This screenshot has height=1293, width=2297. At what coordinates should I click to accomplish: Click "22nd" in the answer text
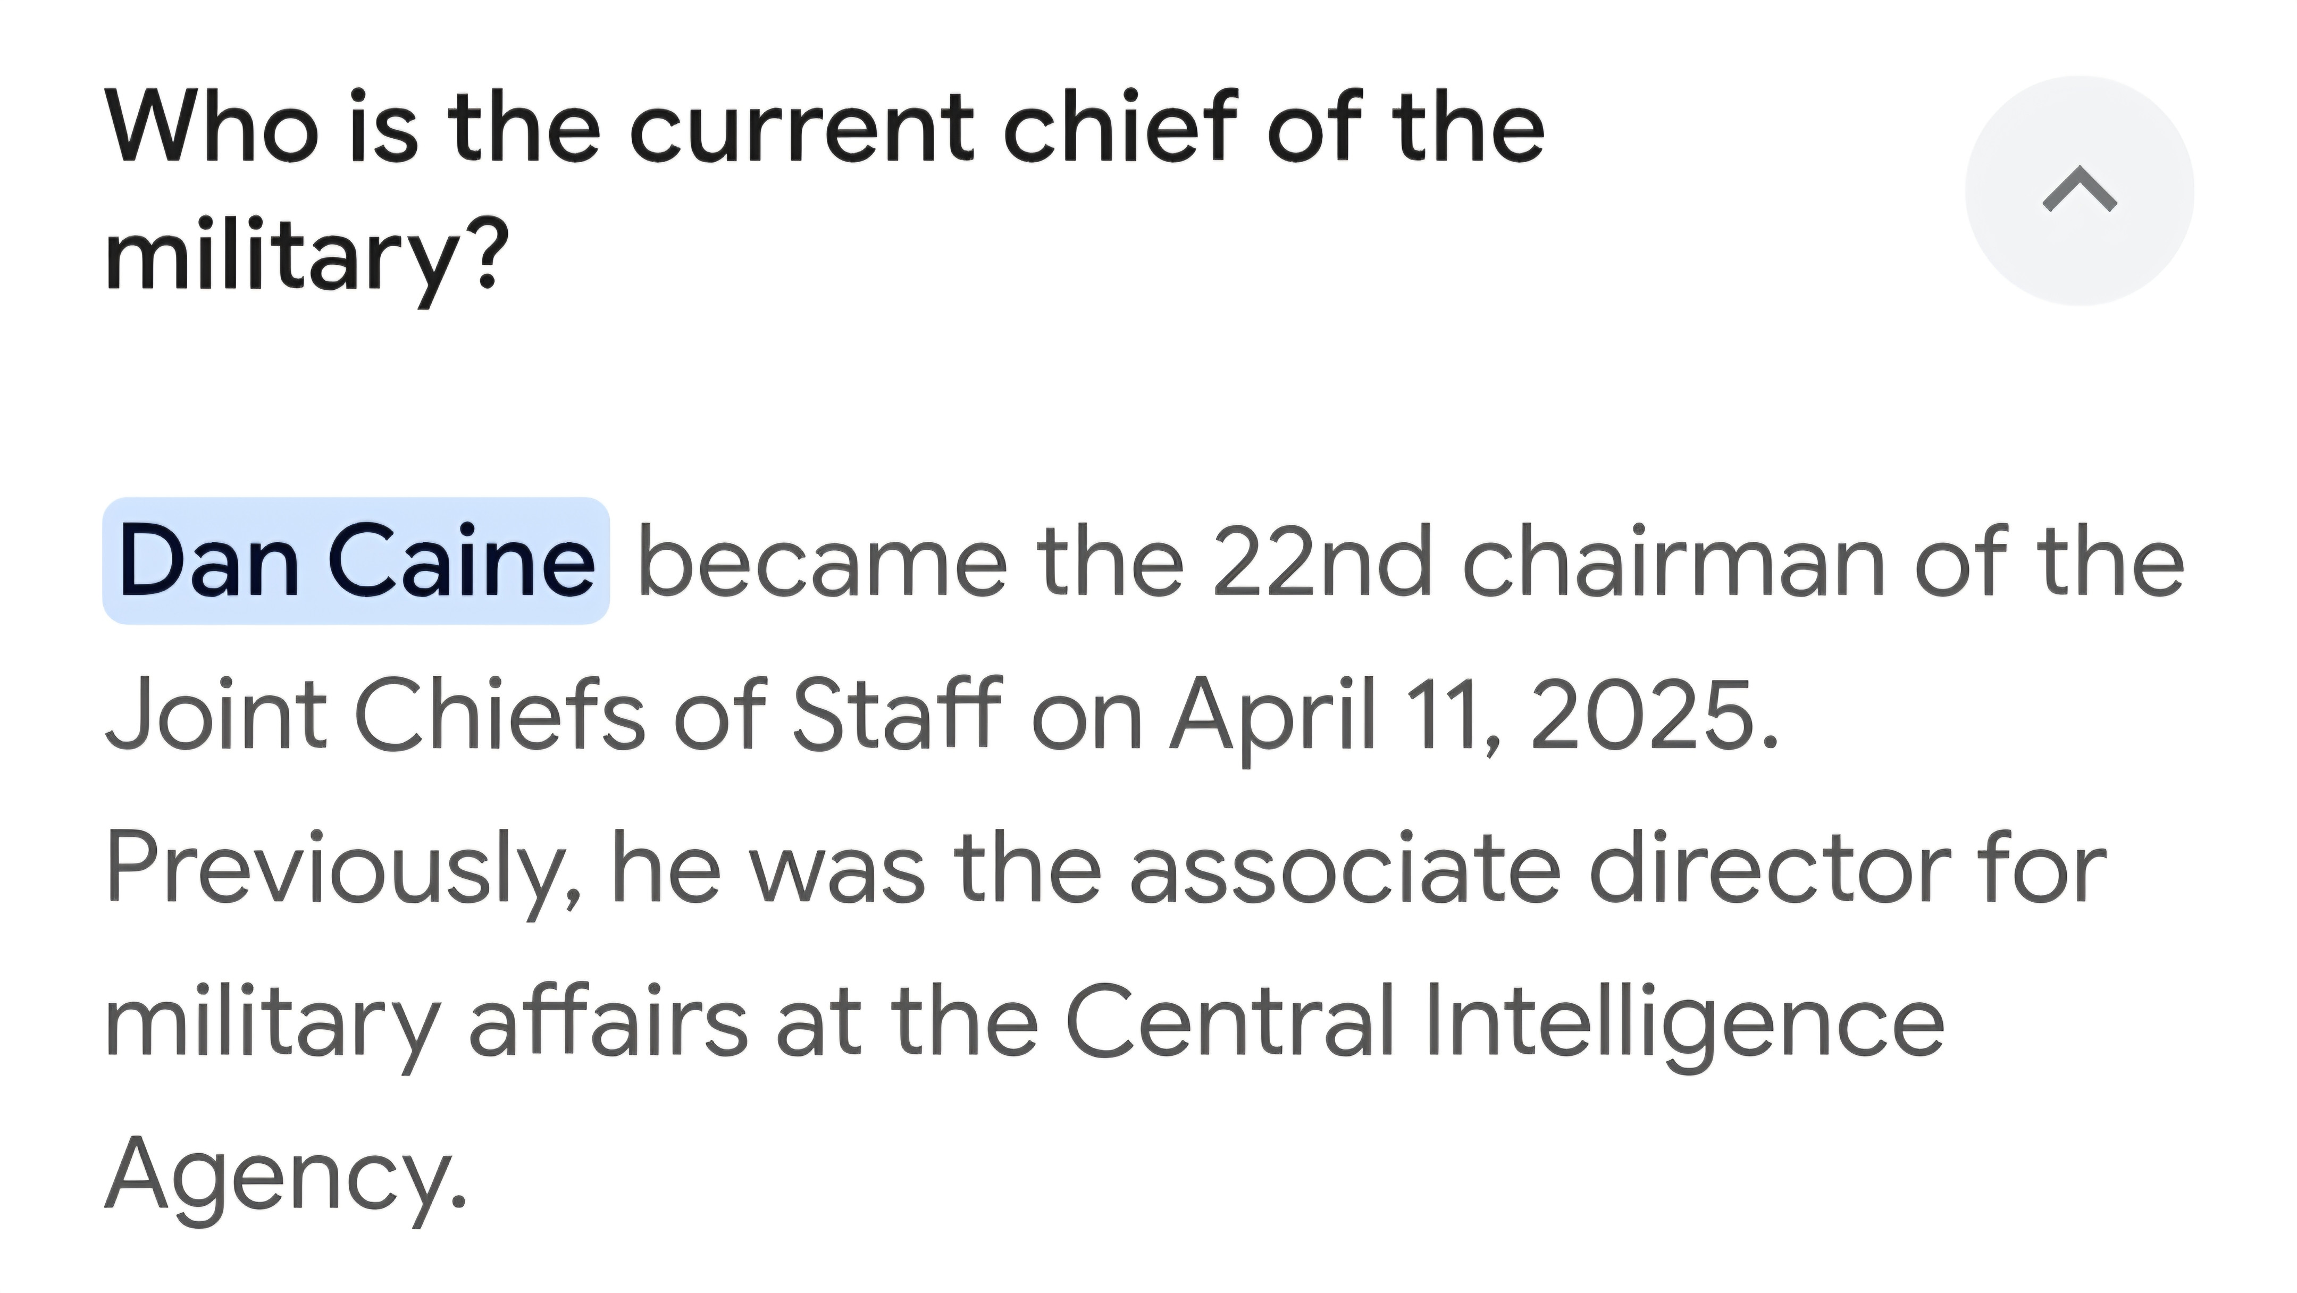(x=1321, y=562)
